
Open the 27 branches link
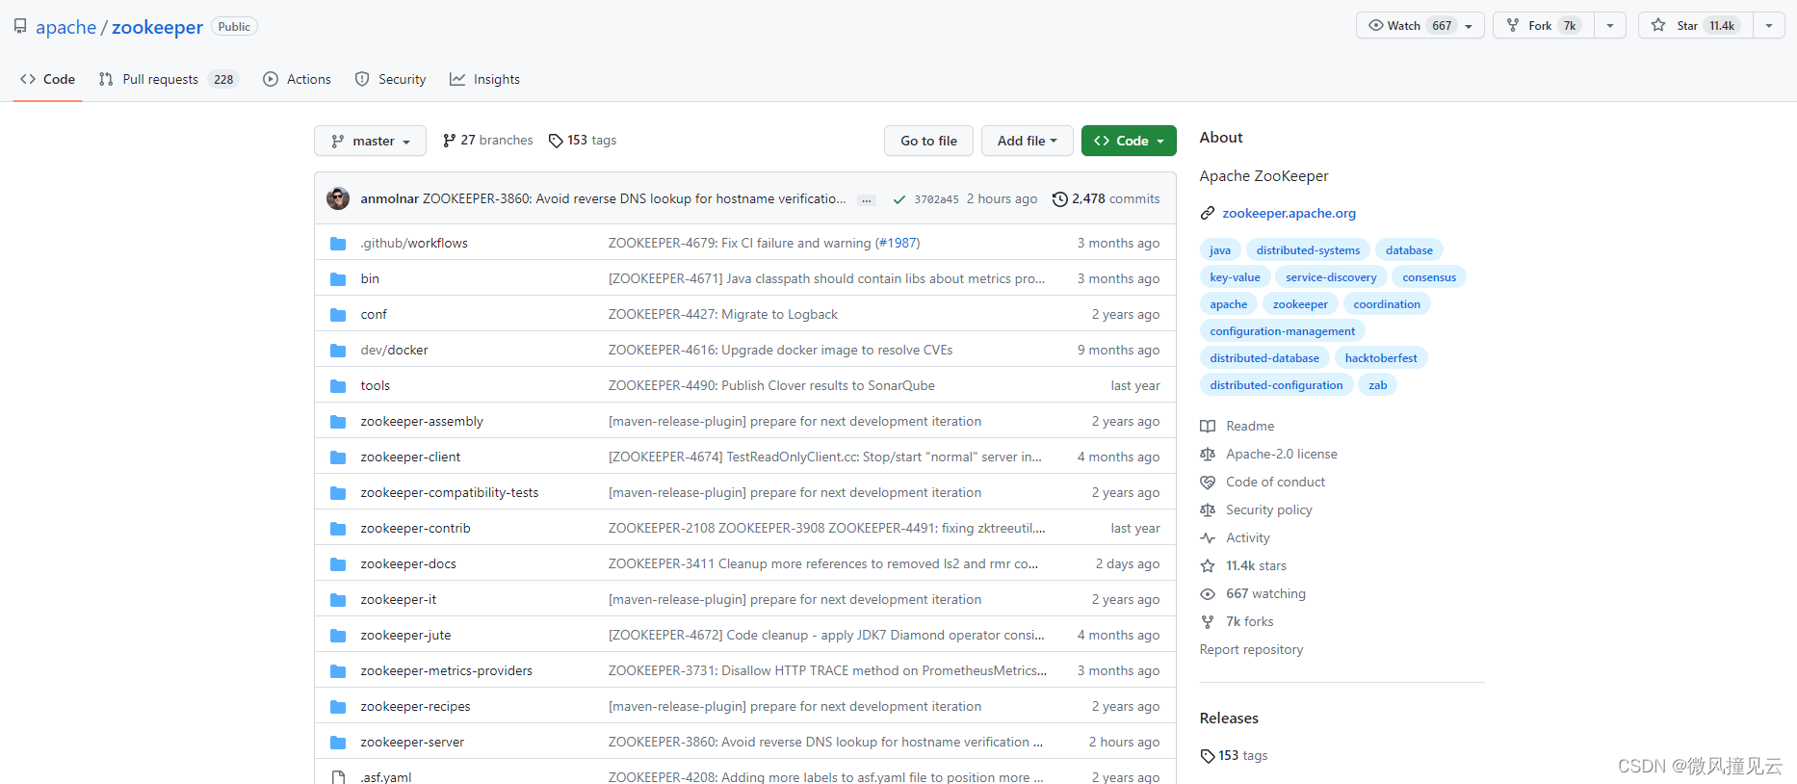pos(487,141)
